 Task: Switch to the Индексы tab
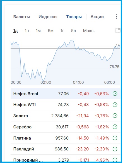point(48,17)
